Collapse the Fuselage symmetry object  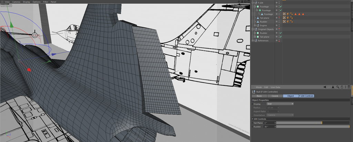pyautogui.click(x=257, y=10)
